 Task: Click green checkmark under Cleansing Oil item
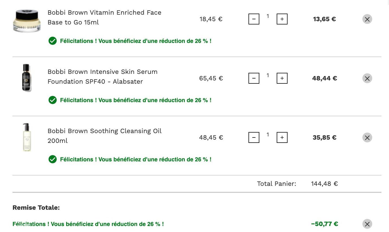coord(53,159)
